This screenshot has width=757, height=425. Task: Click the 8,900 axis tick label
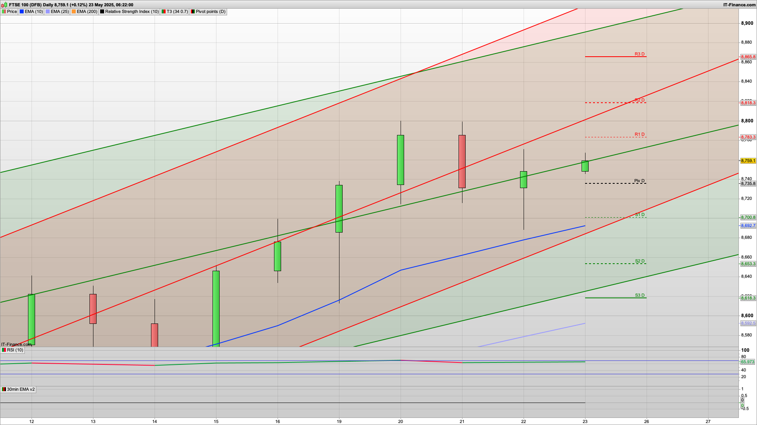click(747, 23)
